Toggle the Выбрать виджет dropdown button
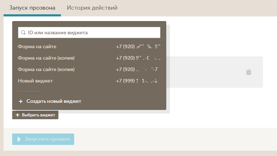 pyautogui.click(x=35, y=115)
